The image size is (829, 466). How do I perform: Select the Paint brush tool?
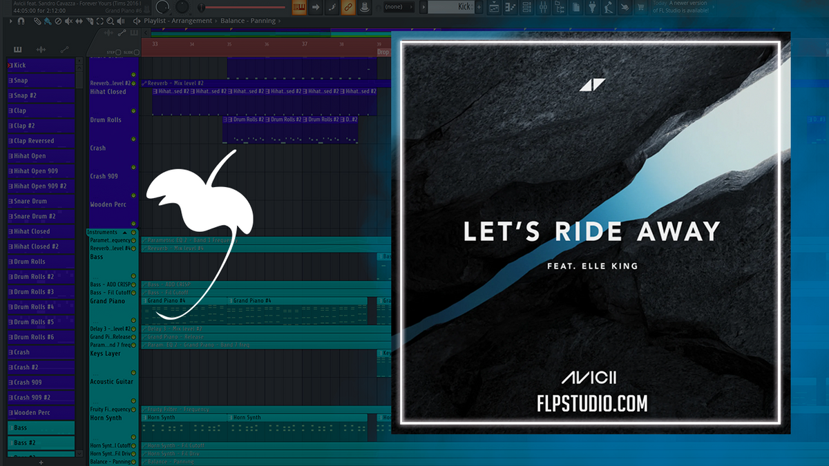48,21
